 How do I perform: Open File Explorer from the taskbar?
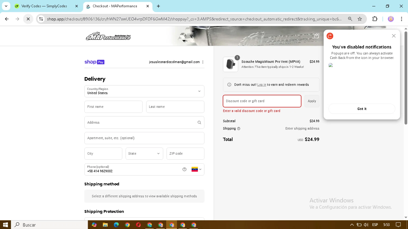click(105, 225)
